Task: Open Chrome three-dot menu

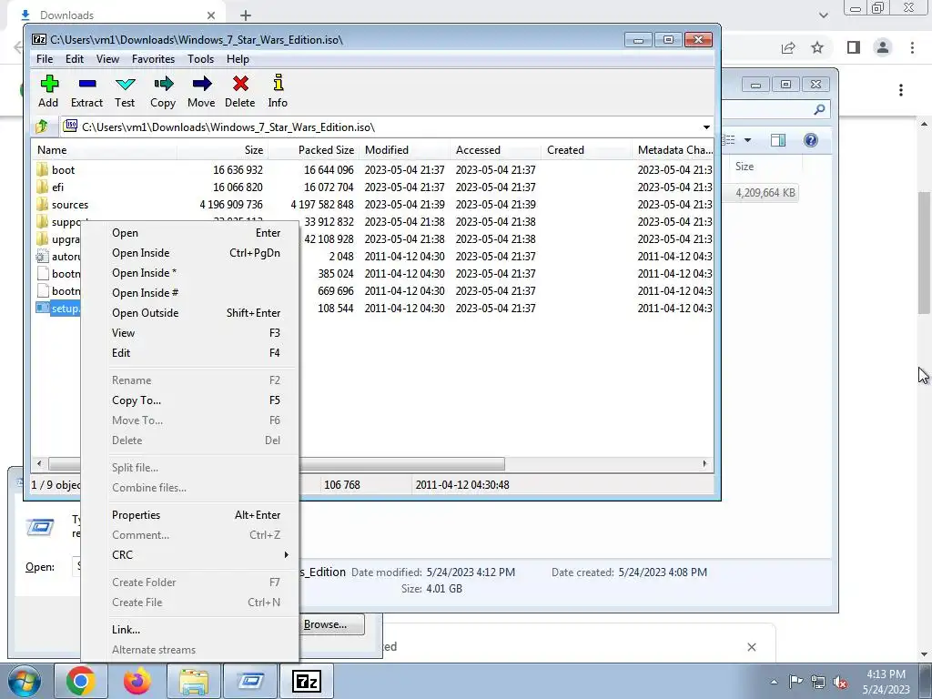Action: pyautogui.click(x=912, y=47)
